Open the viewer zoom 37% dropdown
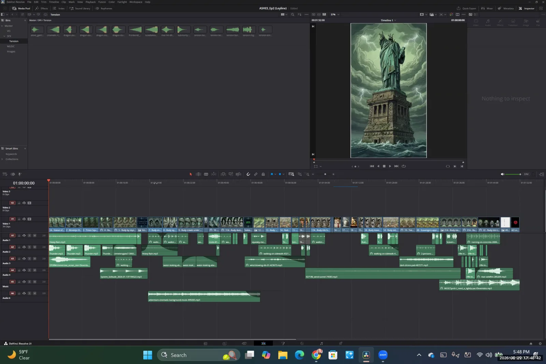This screenshot has width=546, height=364. (x=335, y=15)
